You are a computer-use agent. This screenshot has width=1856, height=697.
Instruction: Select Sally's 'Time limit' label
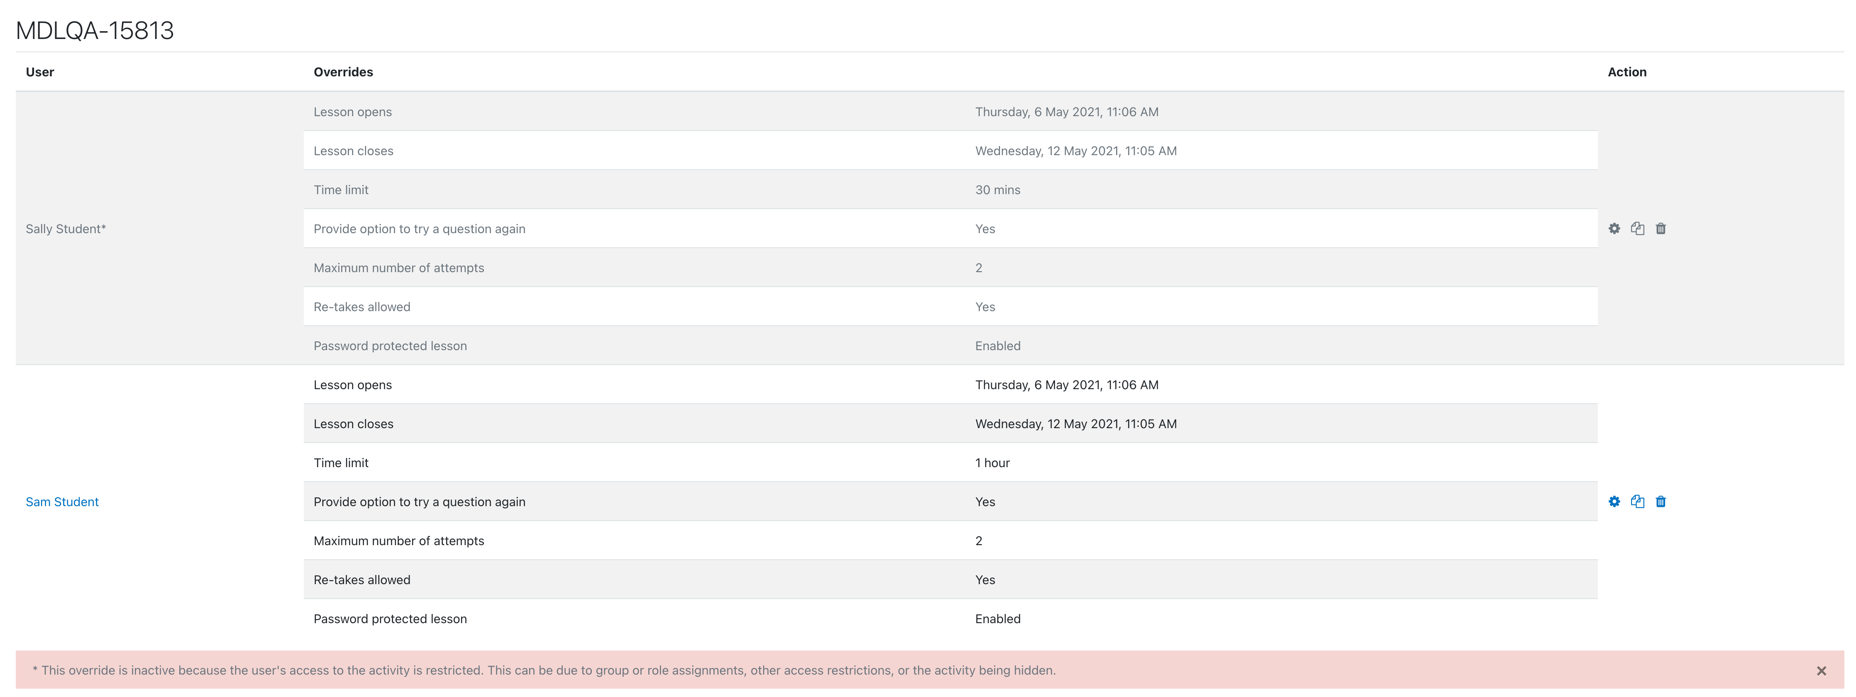[341, 189]
